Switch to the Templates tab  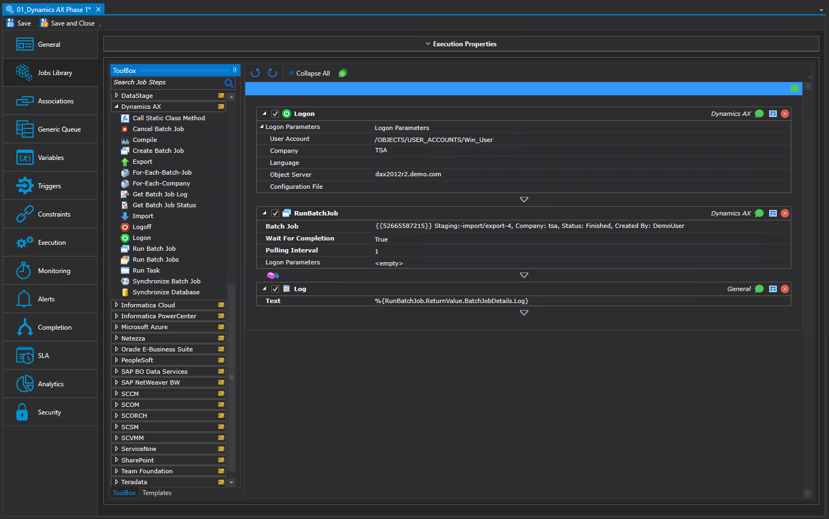[x=157, y=493]
